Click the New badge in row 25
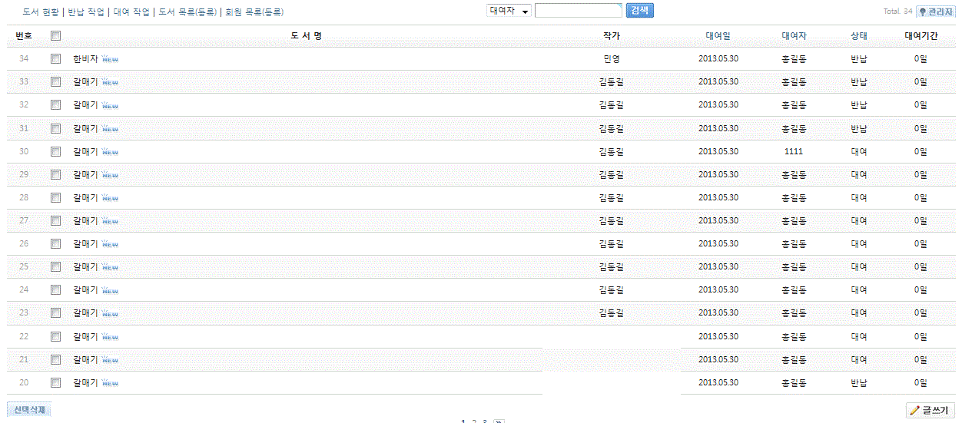 pyautogui.click(x=110, y=267)
